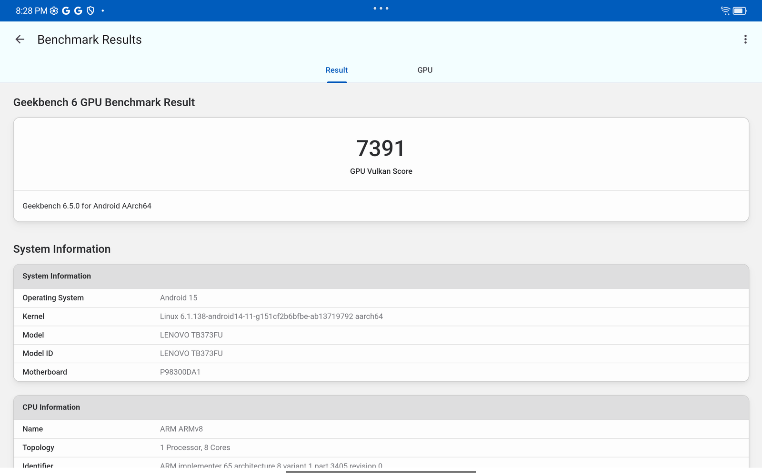Tap the three-dot handle at top center
The width and height of the screenshot is (762, 476).
pos(381,8)
